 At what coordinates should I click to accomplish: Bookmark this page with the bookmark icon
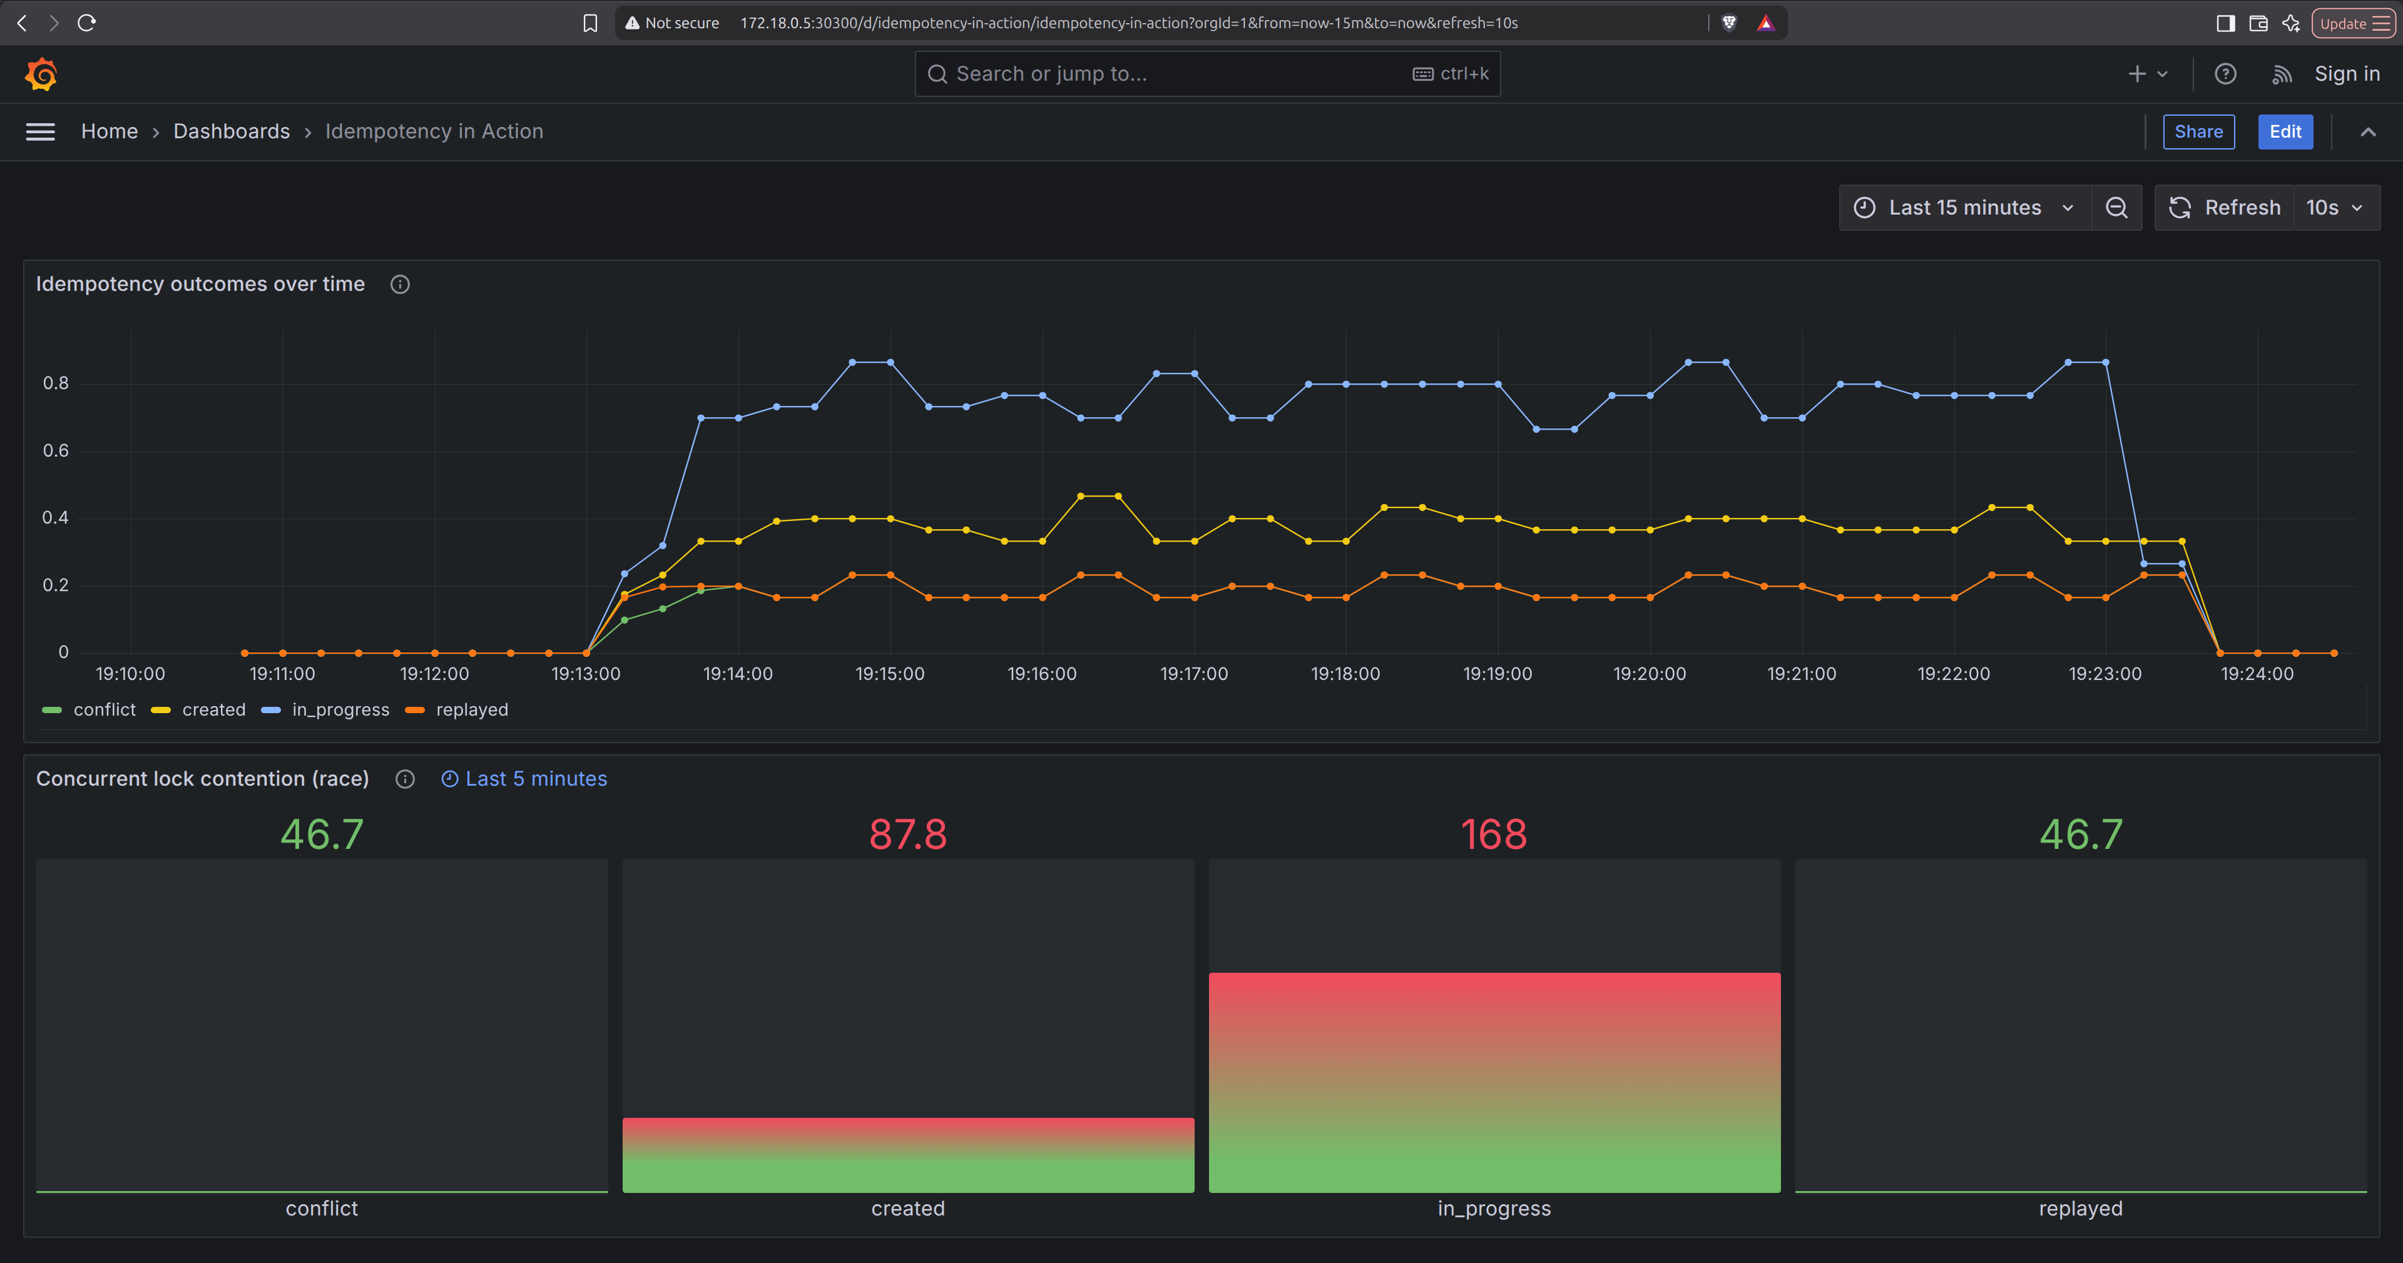[589, 23]
